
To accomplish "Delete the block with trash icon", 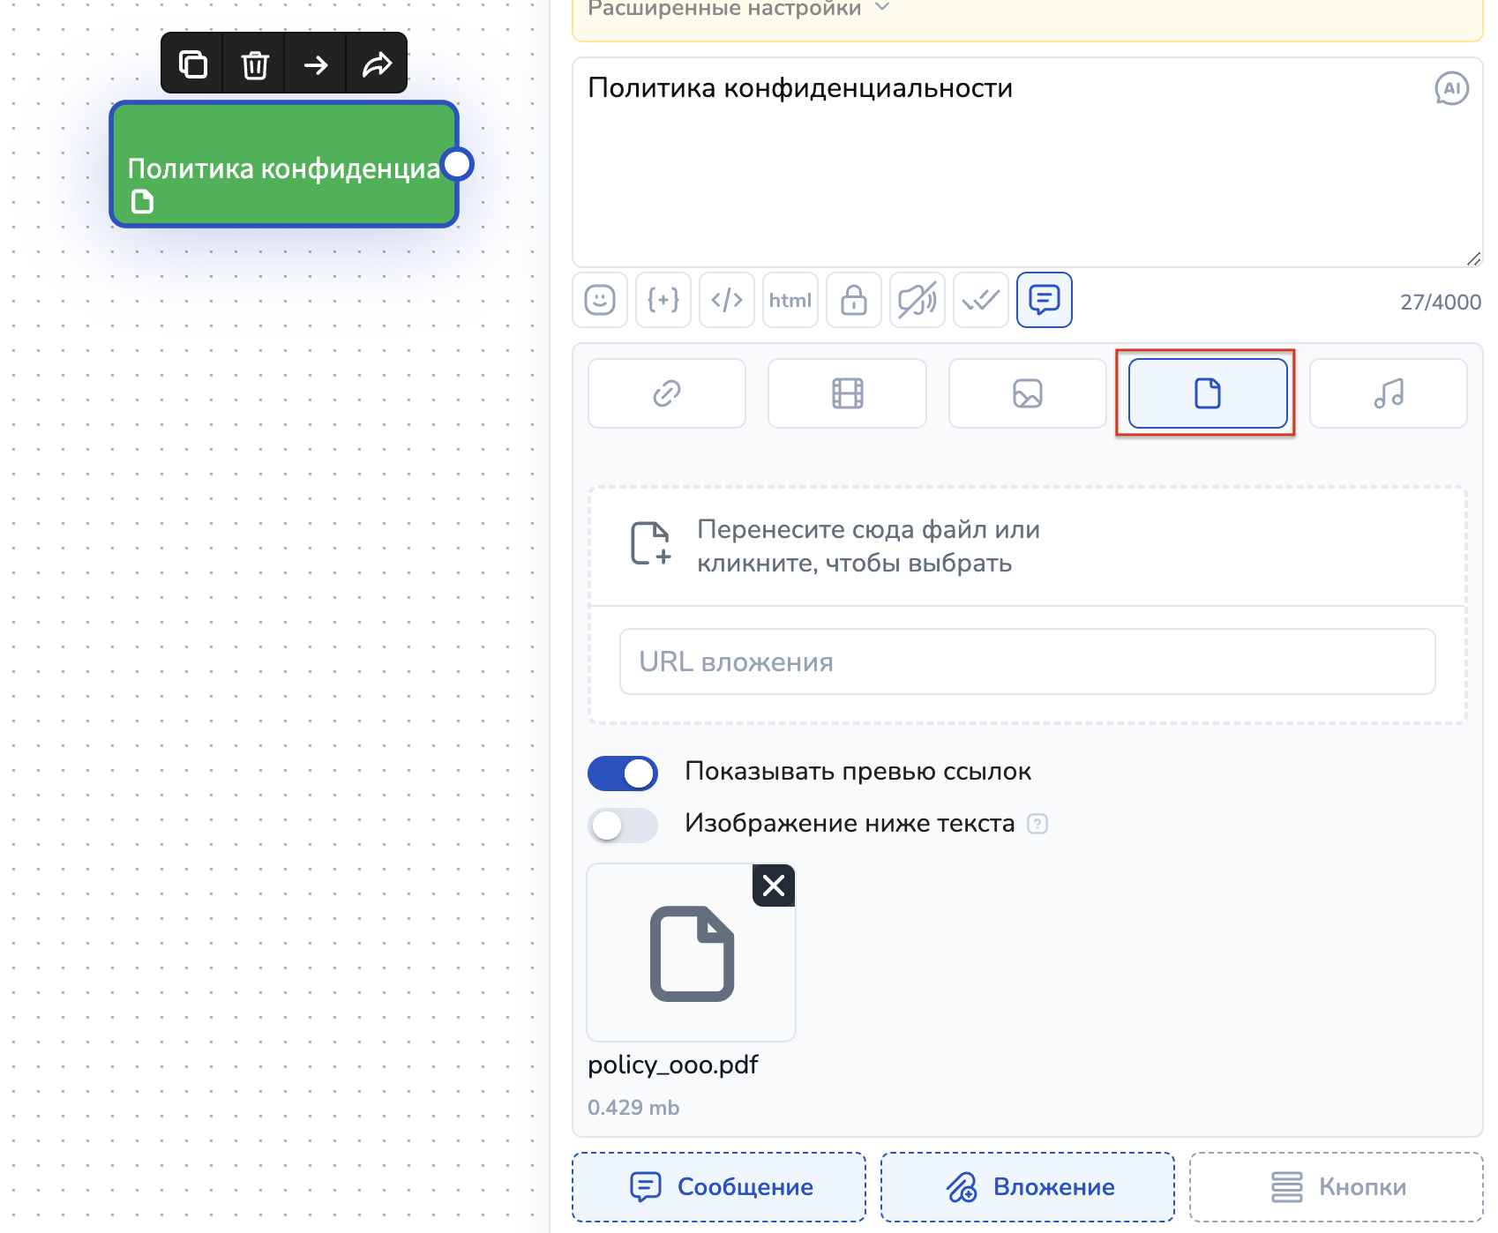I will (x=255, y=64).
